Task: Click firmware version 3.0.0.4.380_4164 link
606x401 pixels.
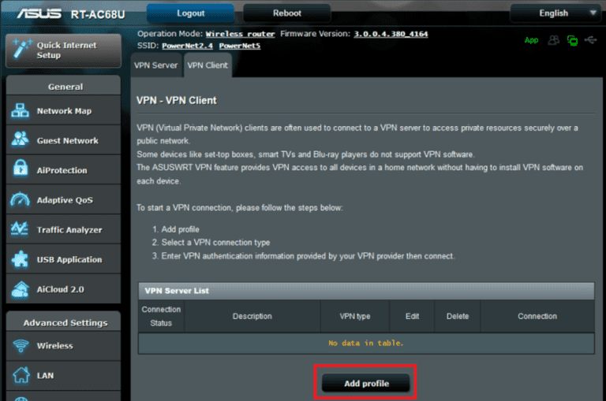Action: tap(391, 34)
